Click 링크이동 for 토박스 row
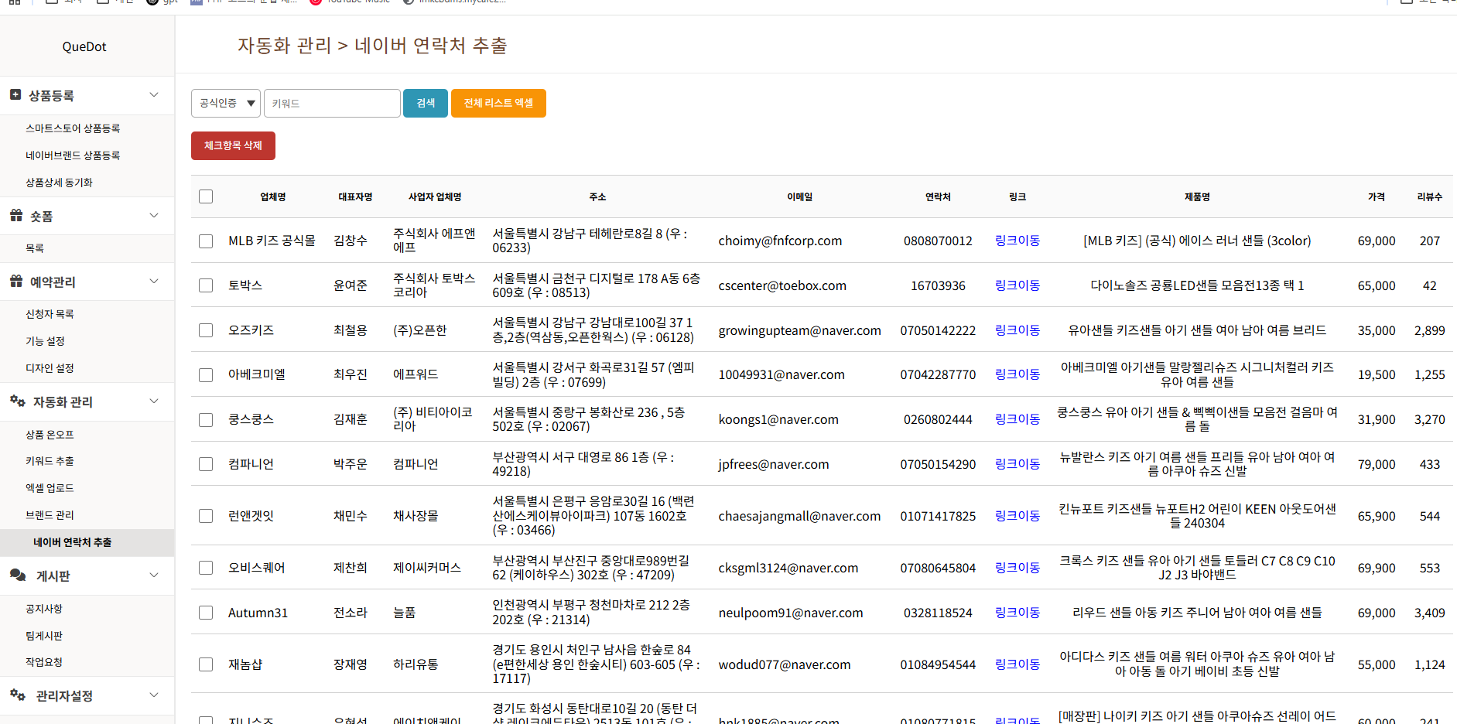 tap(1018, 285)
